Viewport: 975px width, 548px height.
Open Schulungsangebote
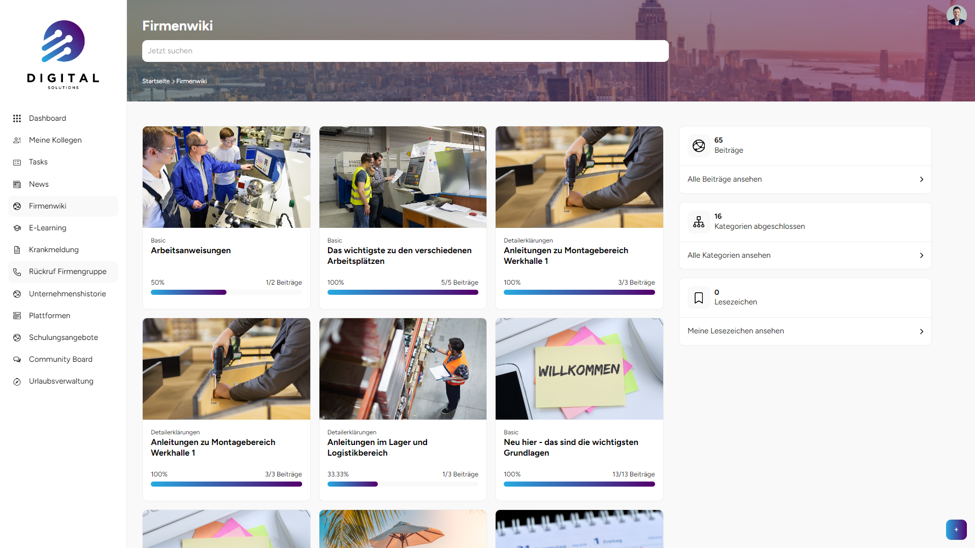63,337
